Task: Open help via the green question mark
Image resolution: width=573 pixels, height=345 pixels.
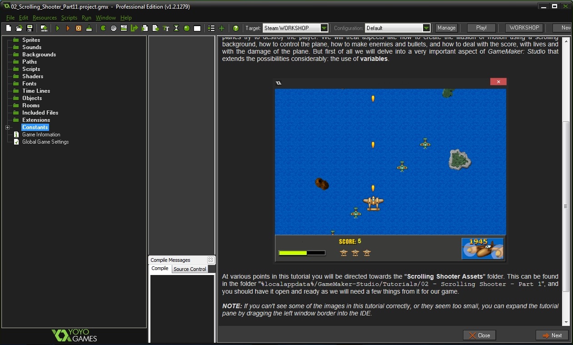Action: click(236, 28)
